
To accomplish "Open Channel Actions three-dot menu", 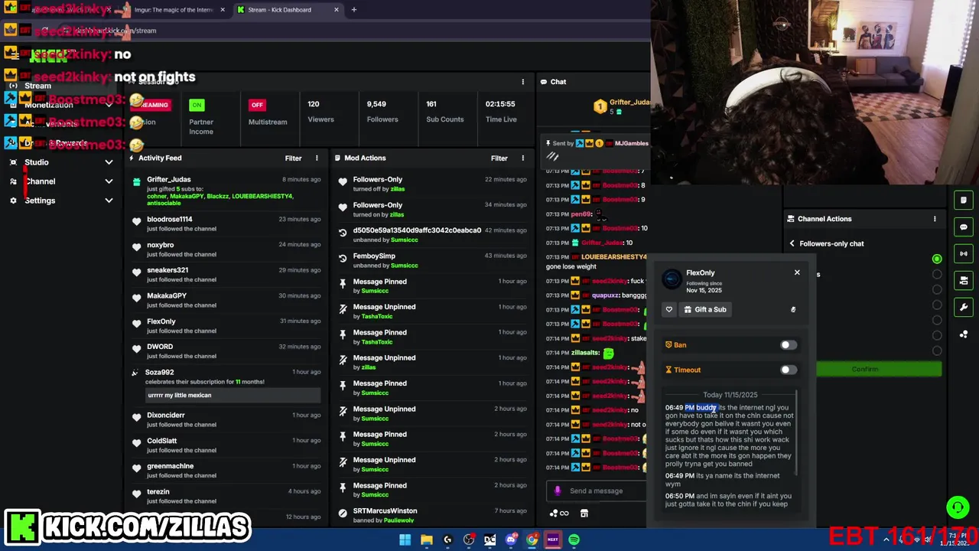I will (935, 219).
